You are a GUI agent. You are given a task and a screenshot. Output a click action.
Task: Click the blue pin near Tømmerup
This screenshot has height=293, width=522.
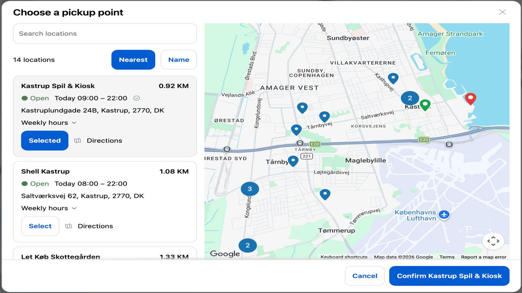coord(325,194)
